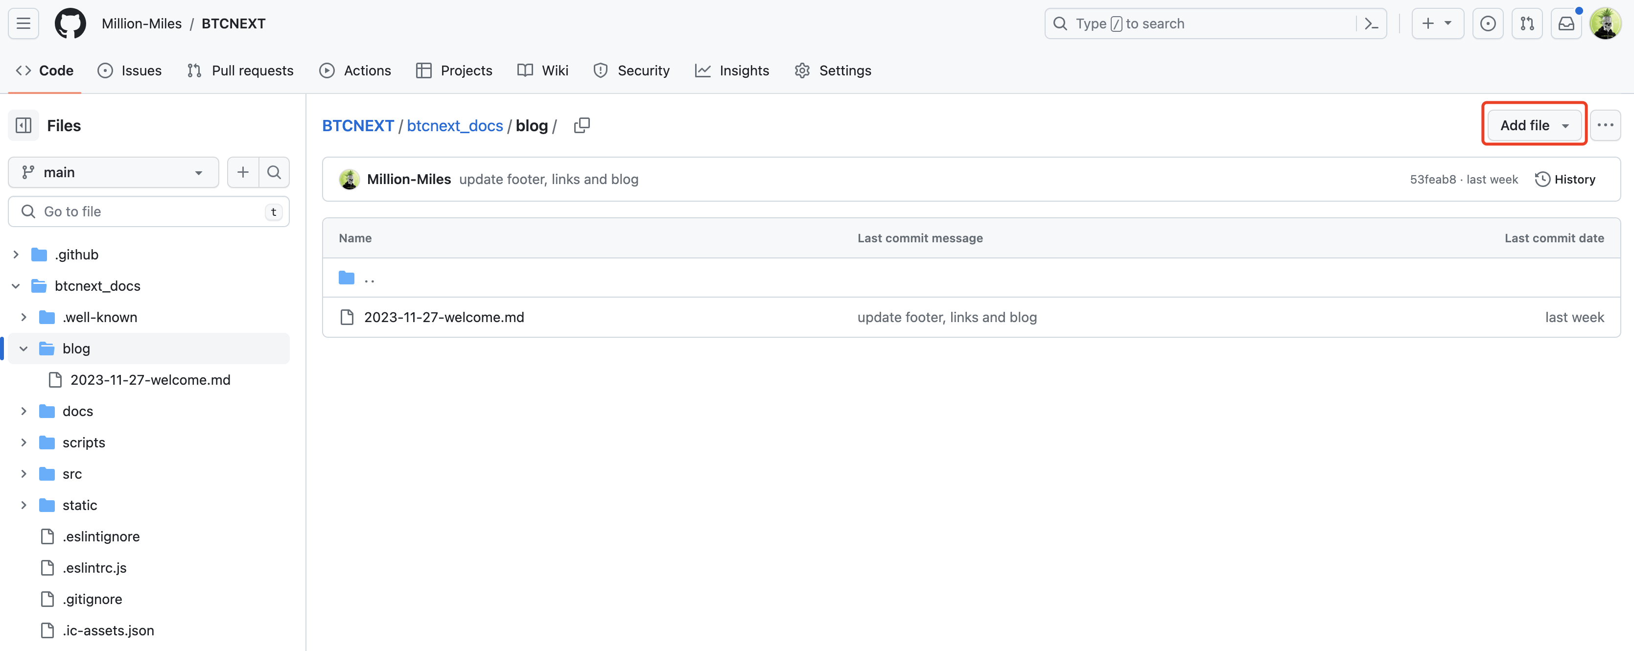Image resolution: width=1634 pixels, height=651 pixels.
Task: Open the Actions tab
Action: point(355,70)
